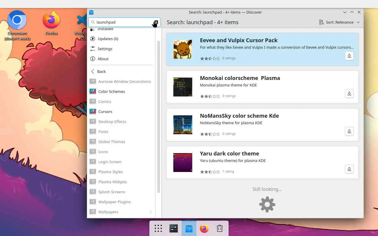The image size is (378, 236).
Task: Click Discover icon in dock
Action: (189, 228)
